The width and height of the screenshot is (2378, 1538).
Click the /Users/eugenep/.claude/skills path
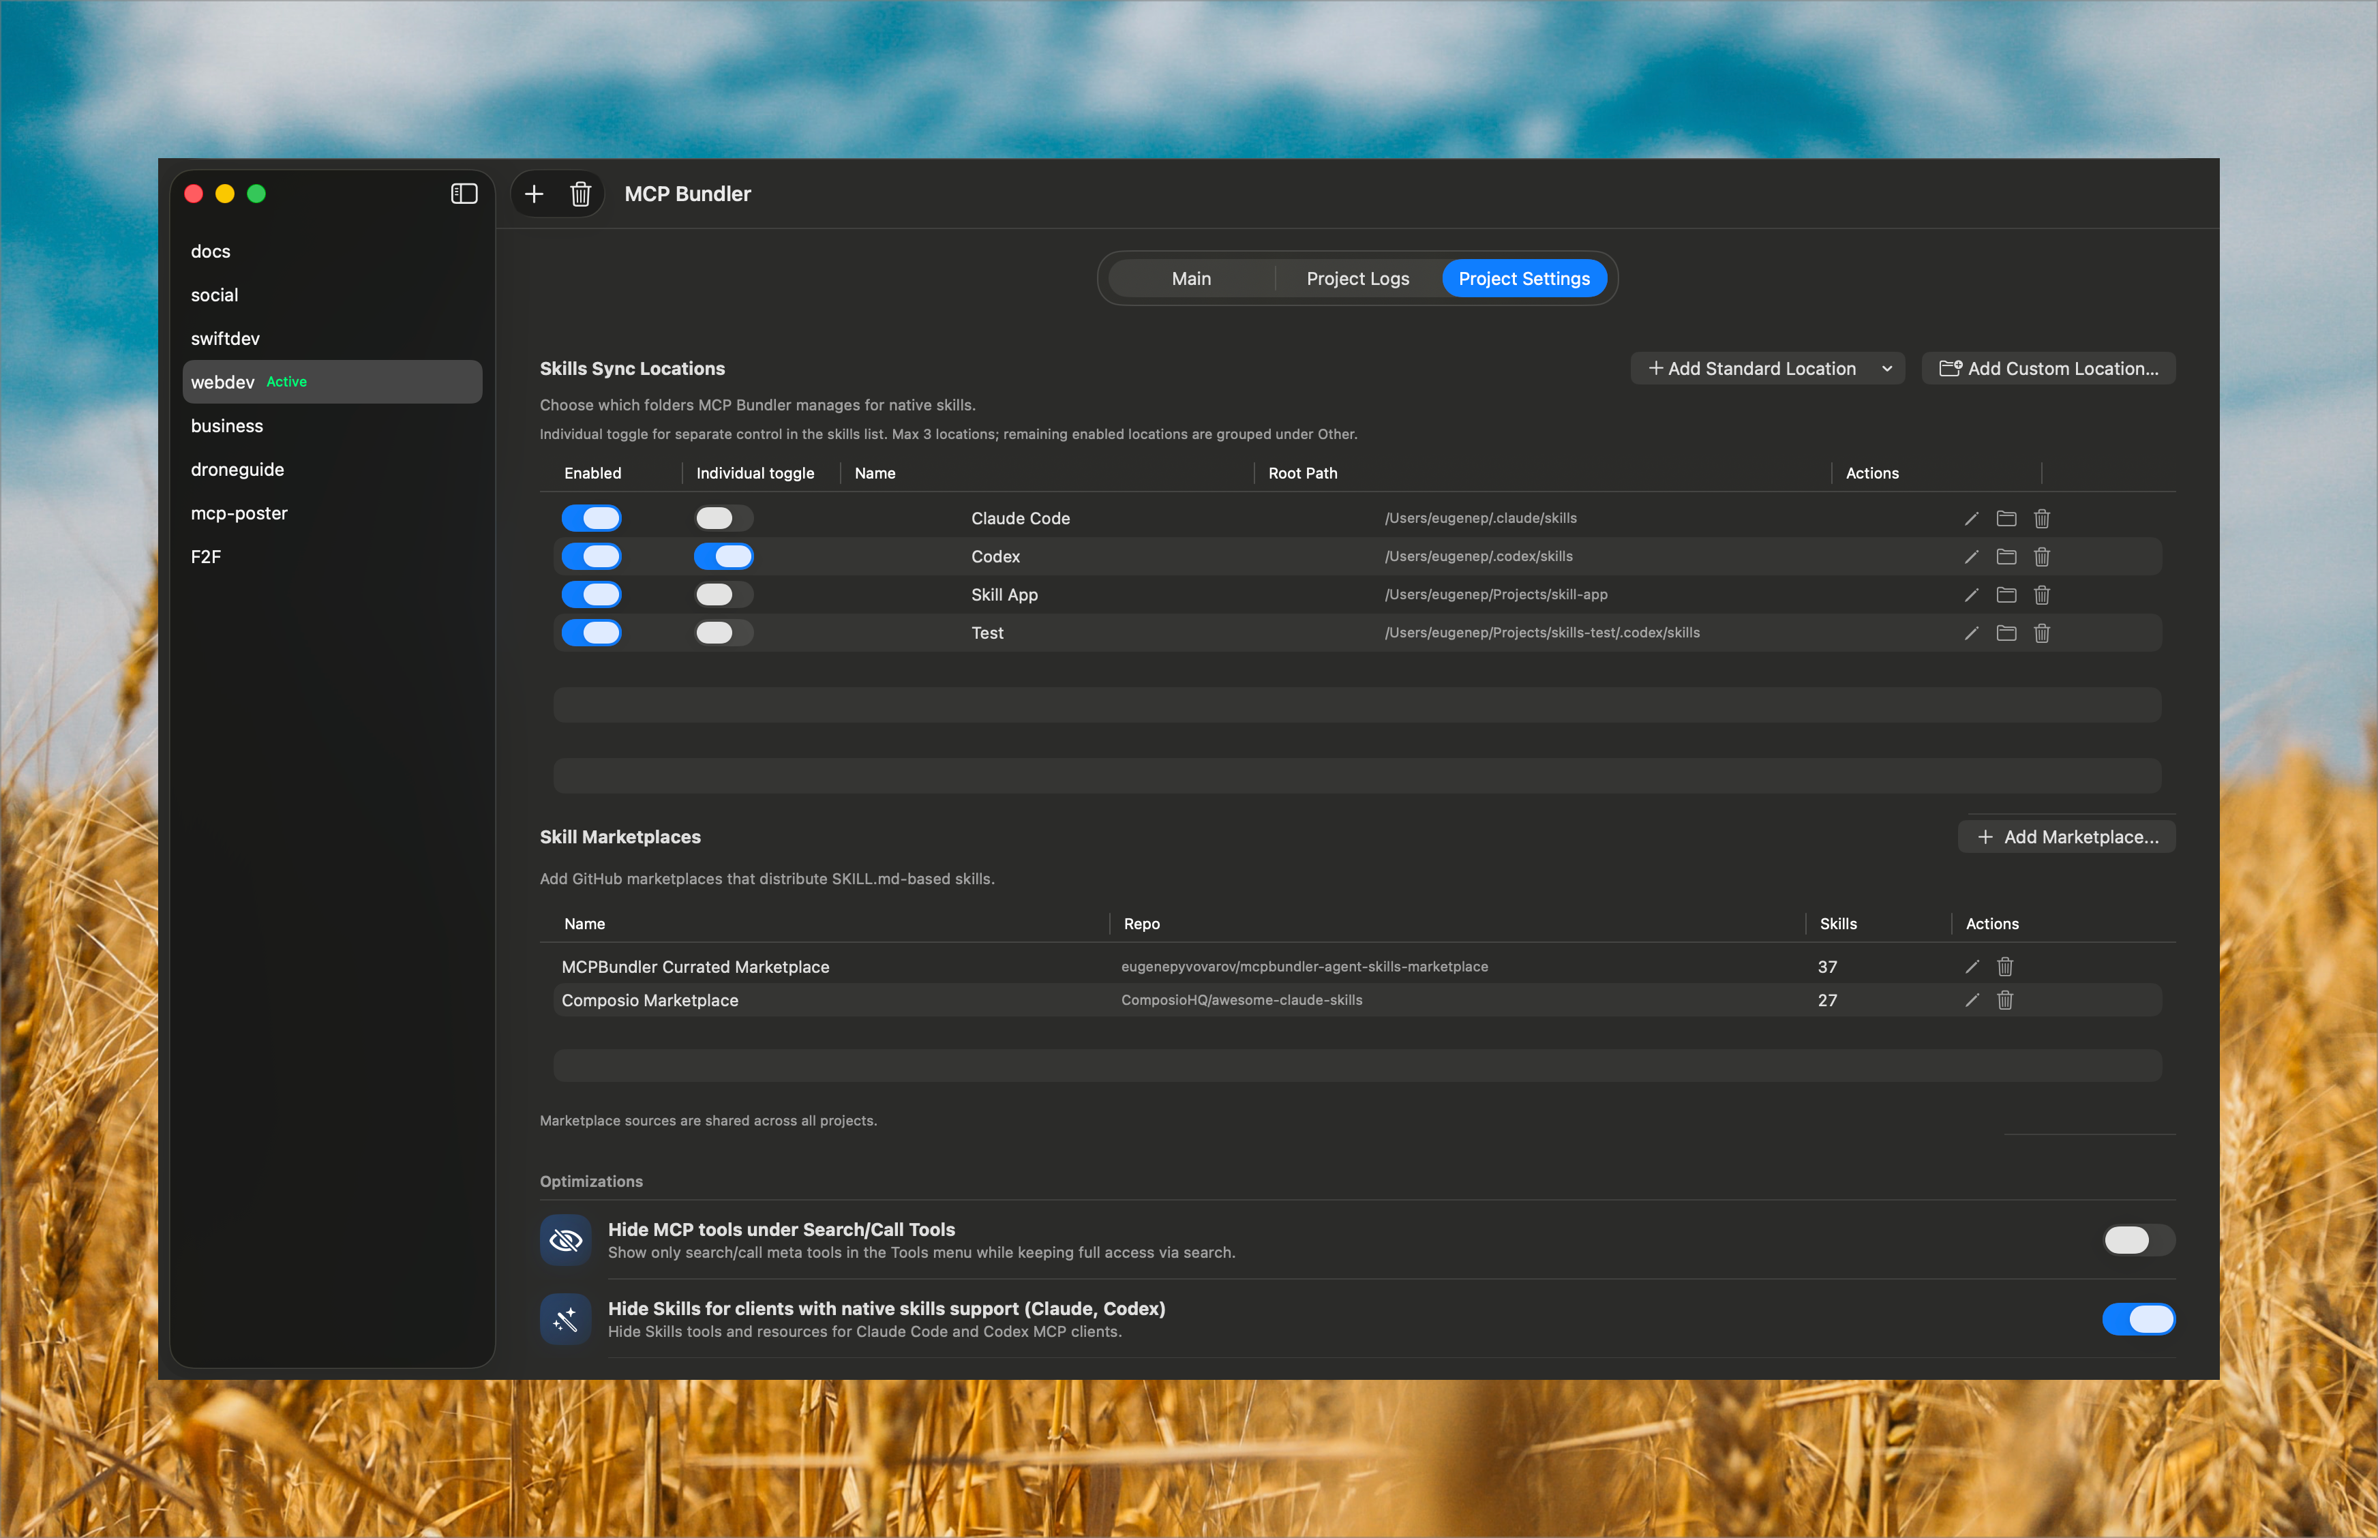pos(1480,518)
